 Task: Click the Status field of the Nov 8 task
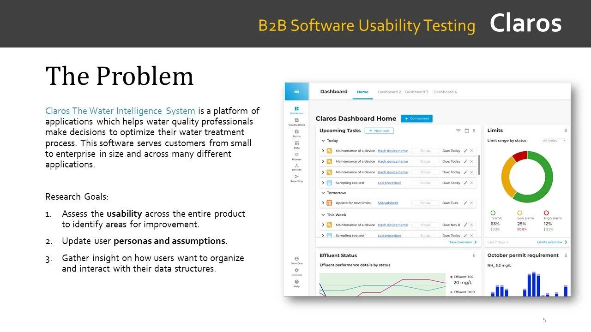pyautogui.click(x=425, y=225)
